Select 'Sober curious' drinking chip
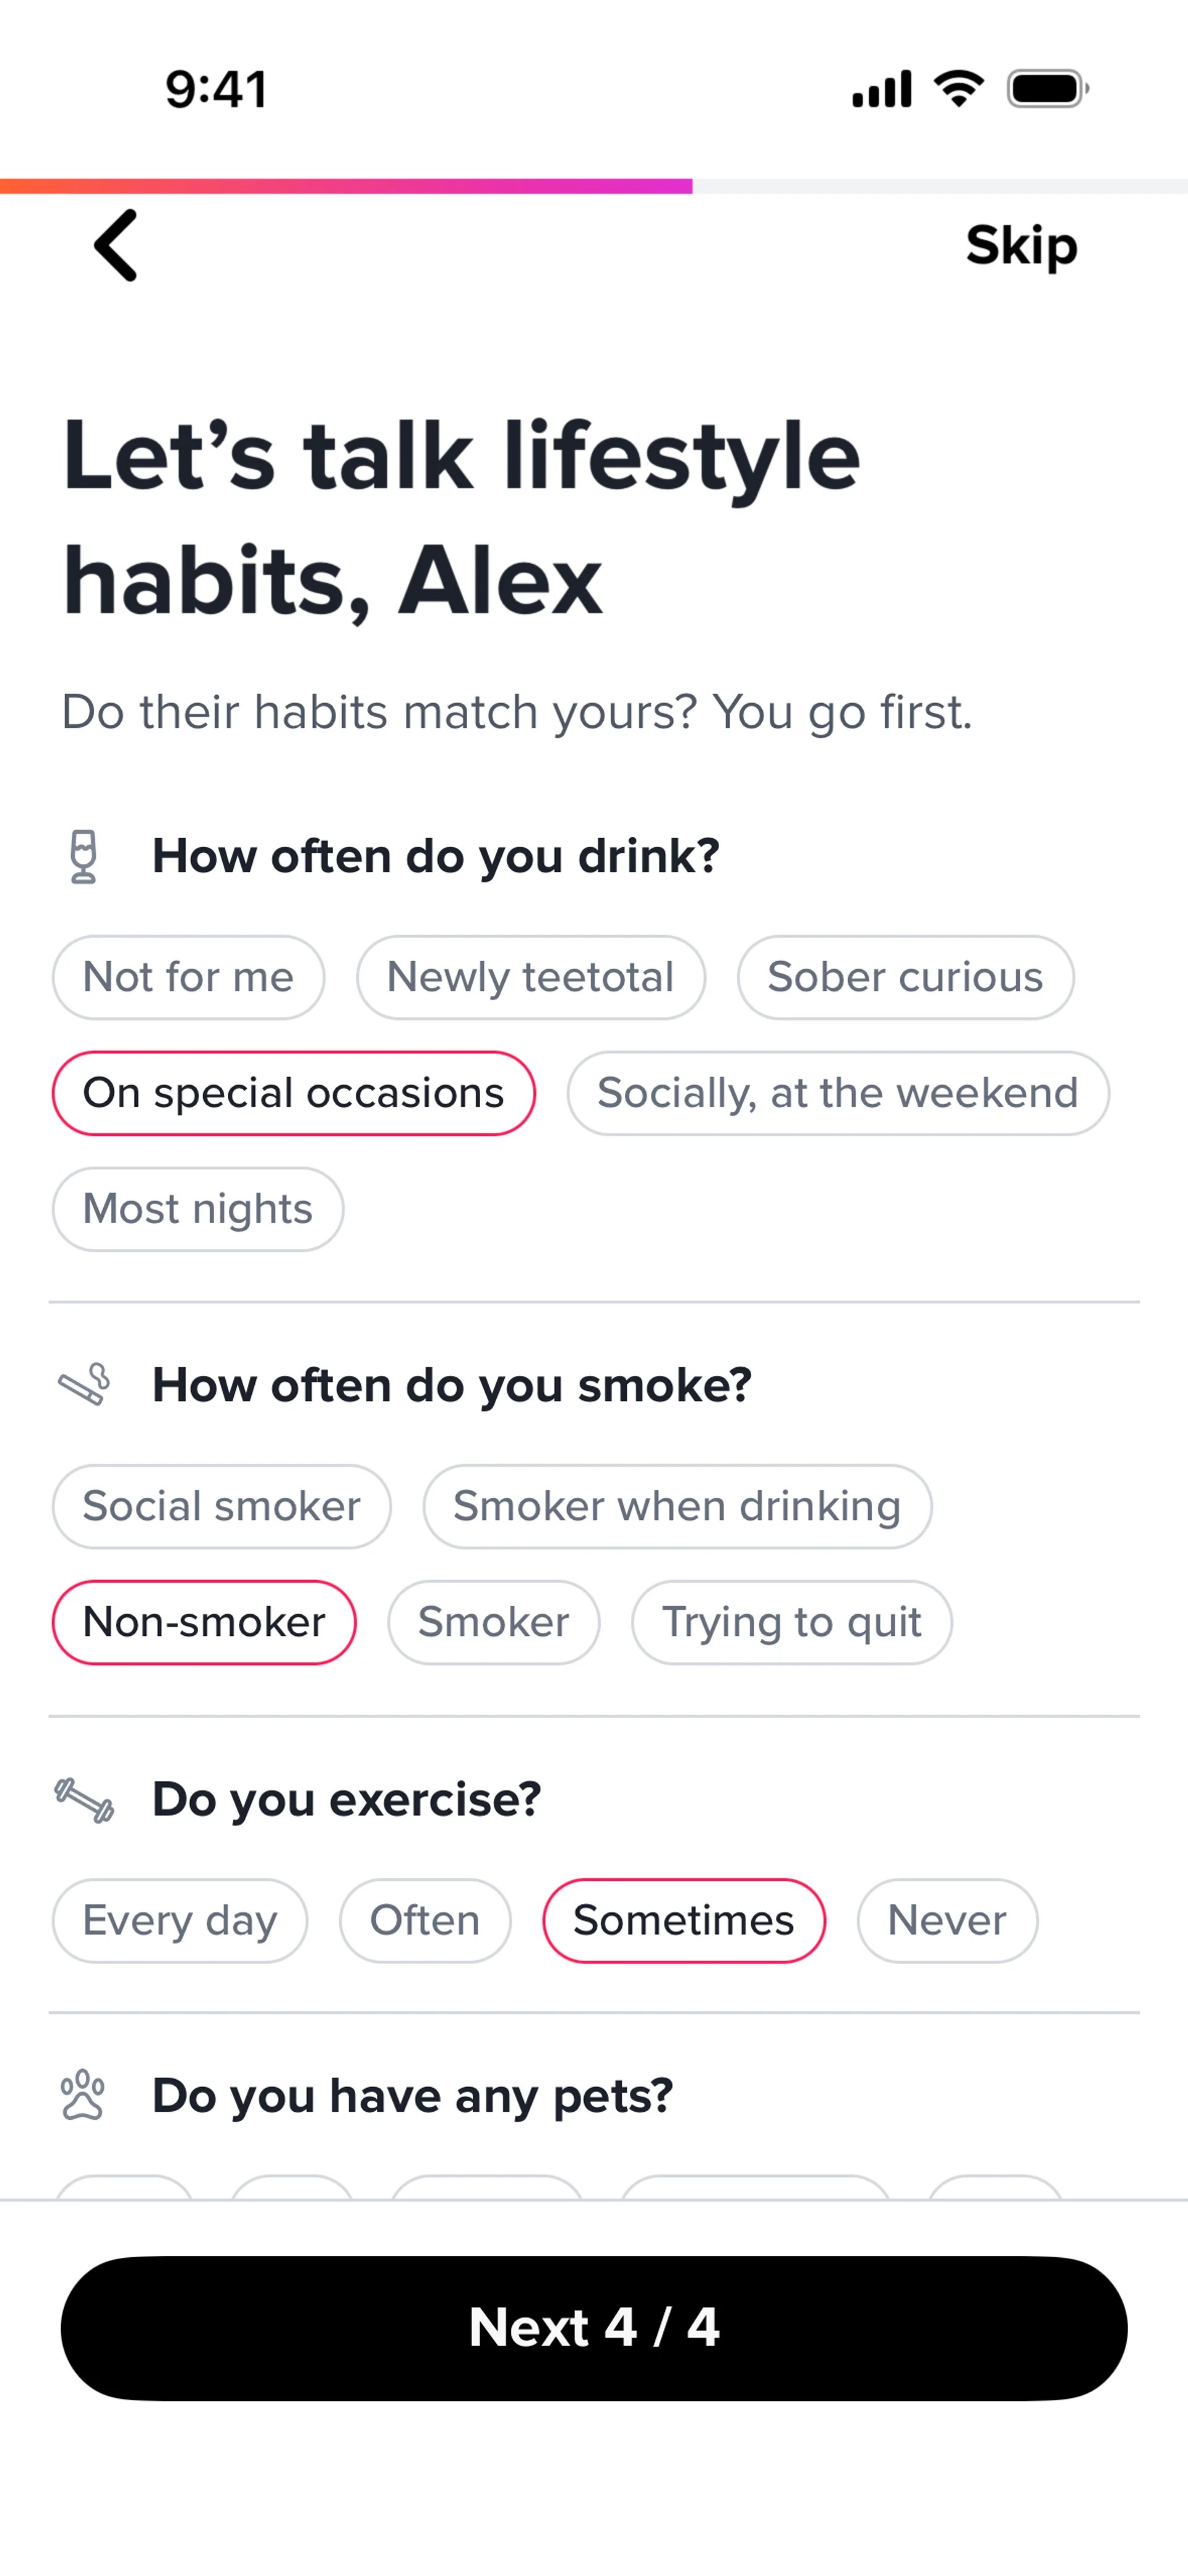Screen dimensions: 1188x2576 point(906,977)
